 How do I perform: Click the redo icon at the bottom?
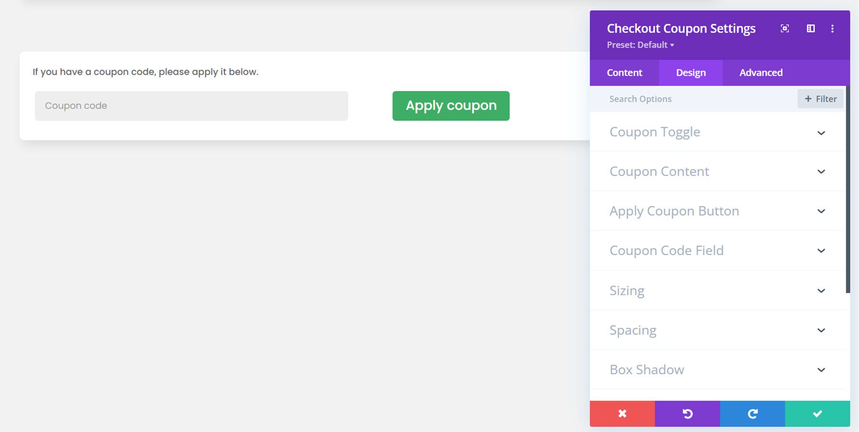[x=752, y=413]
